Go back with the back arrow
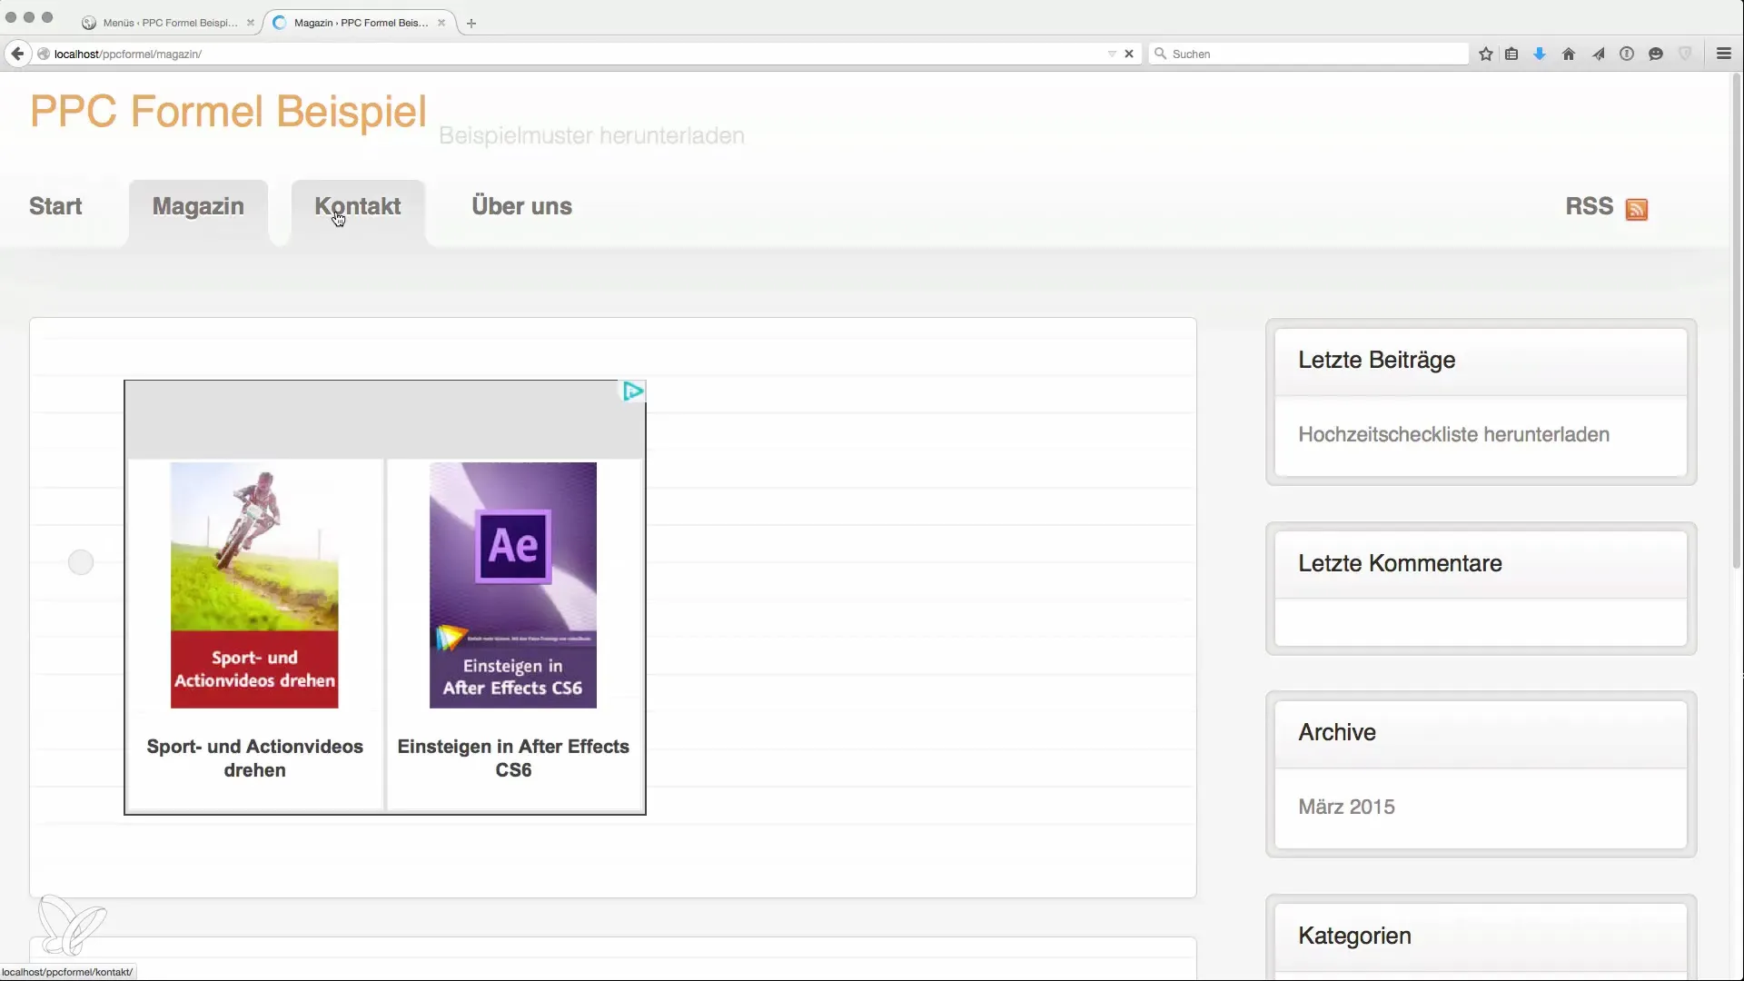The image size is (1744, 981). (17, 54)
